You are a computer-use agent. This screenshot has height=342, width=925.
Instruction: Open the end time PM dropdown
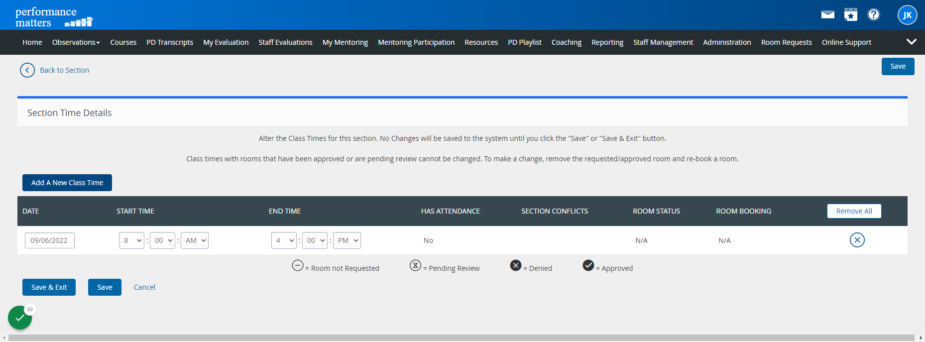(347, 240)
